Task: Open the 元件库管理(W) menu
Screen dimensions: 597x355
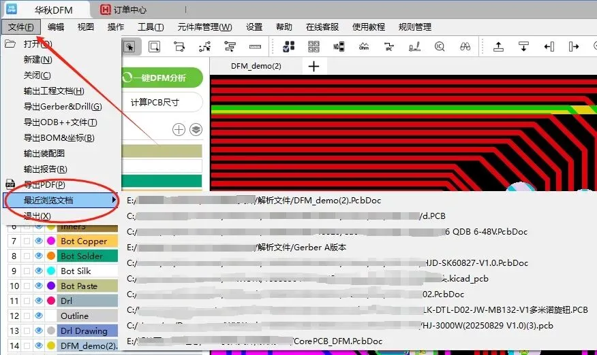Action: (x=205, y=27)
